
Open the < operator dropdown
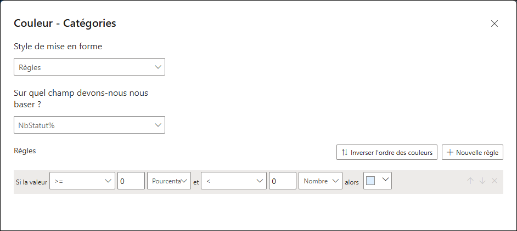coord(233,181)
